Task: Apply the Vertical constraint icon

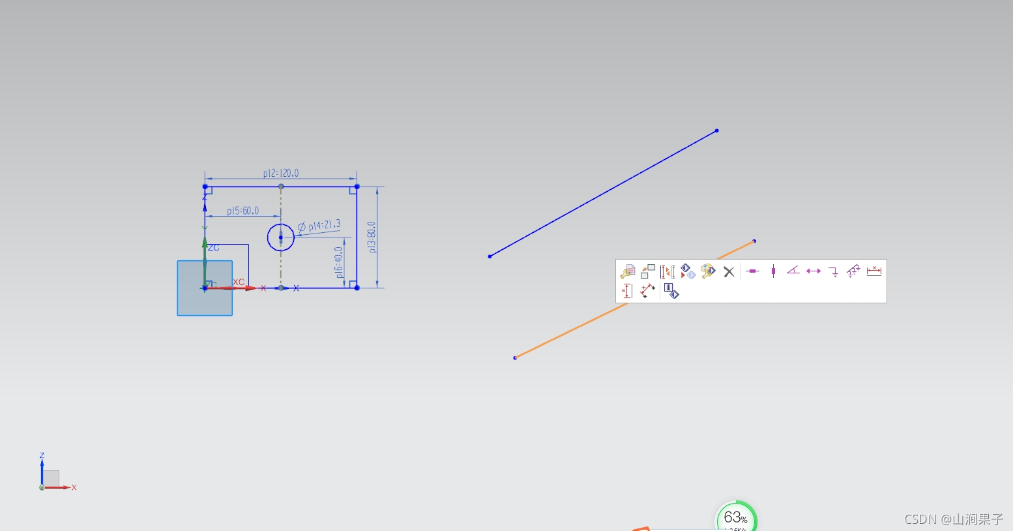Action: coord(773,271)
